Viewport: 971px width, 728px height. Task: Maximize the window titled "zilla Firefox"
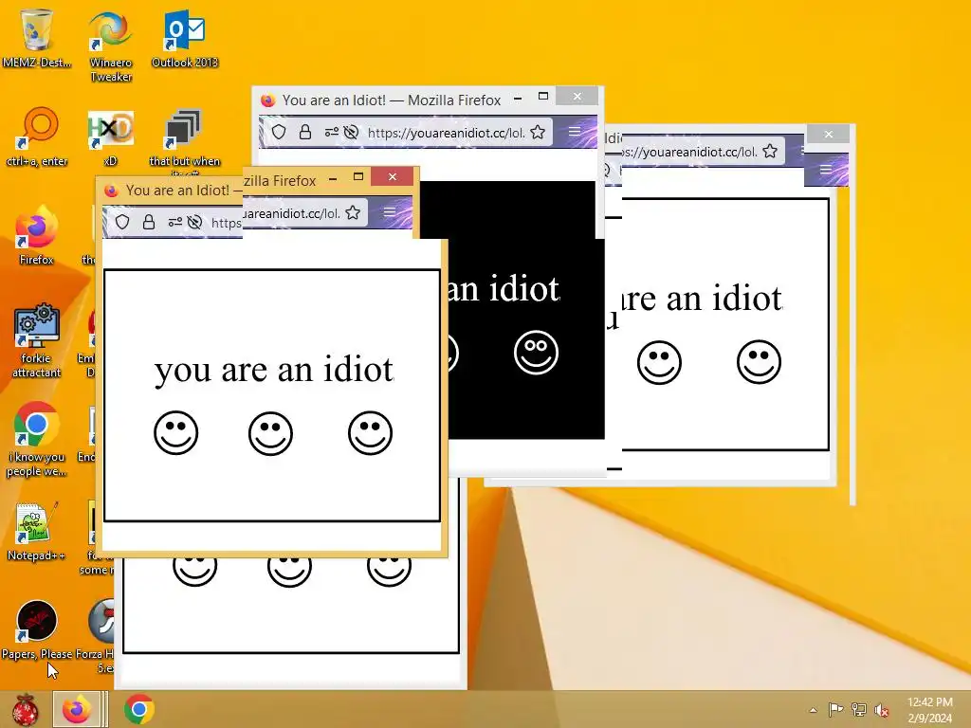357,176
